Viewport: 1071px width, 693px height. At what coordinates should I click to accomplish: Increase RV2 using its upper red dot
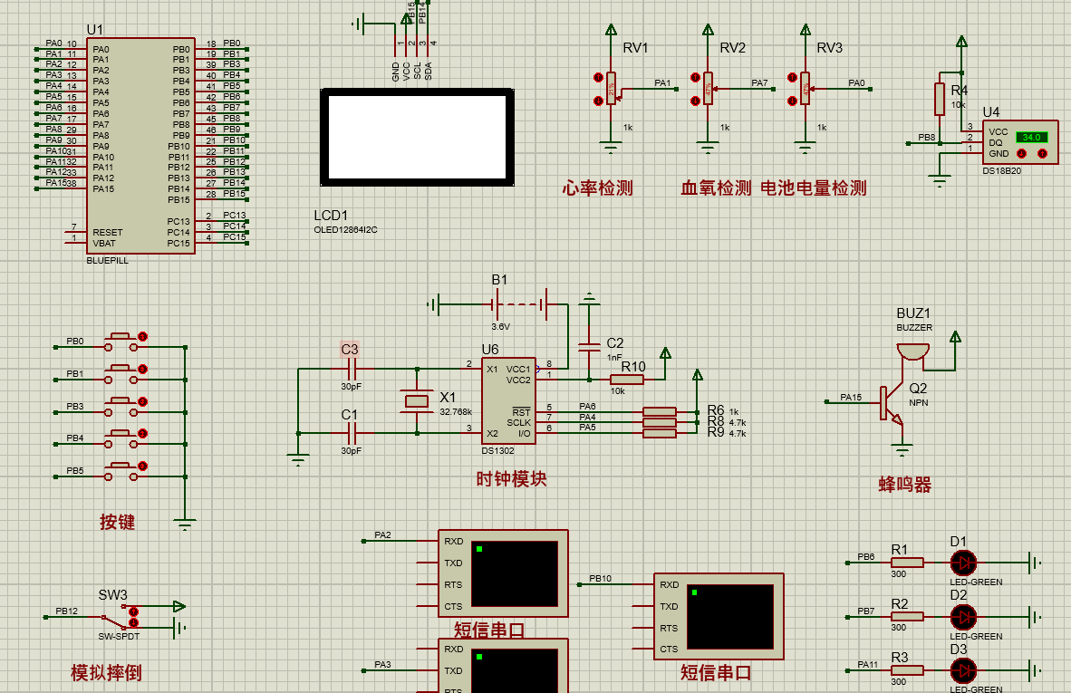pyautogui.click(x=695, y=78)
